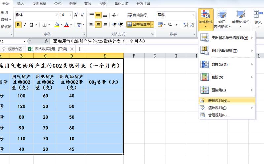The image size is (264, 164).
Task: Click the function fx icon
Action: click(x=46, y=41)
